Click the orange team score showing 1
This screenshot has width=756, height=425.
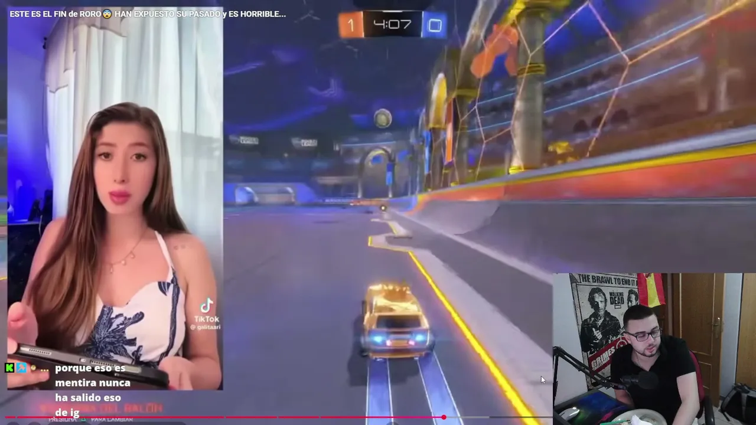pyautogui.click(x=351, y=25)
